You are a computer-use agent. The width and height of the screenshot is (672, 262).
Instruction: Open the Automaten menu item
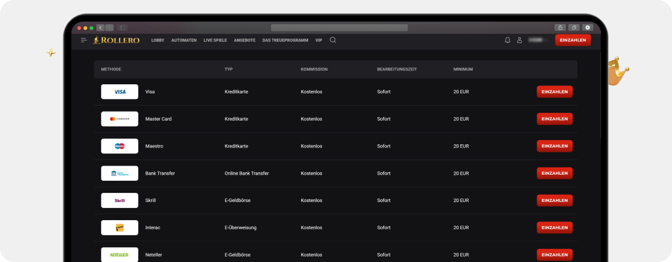pyautogui.click(x=184, y=40)
